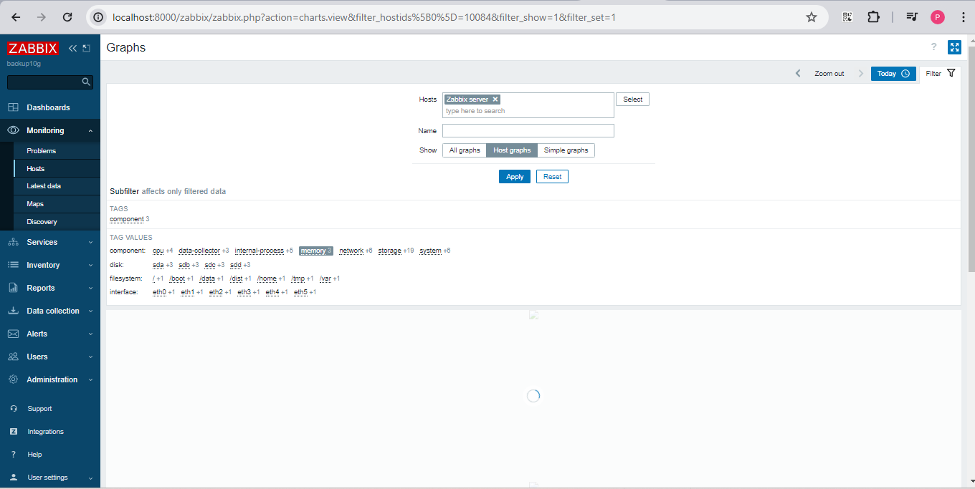The image size is (975, 489).
Task: Click the Reports chart icon
Action: point(13,288)
